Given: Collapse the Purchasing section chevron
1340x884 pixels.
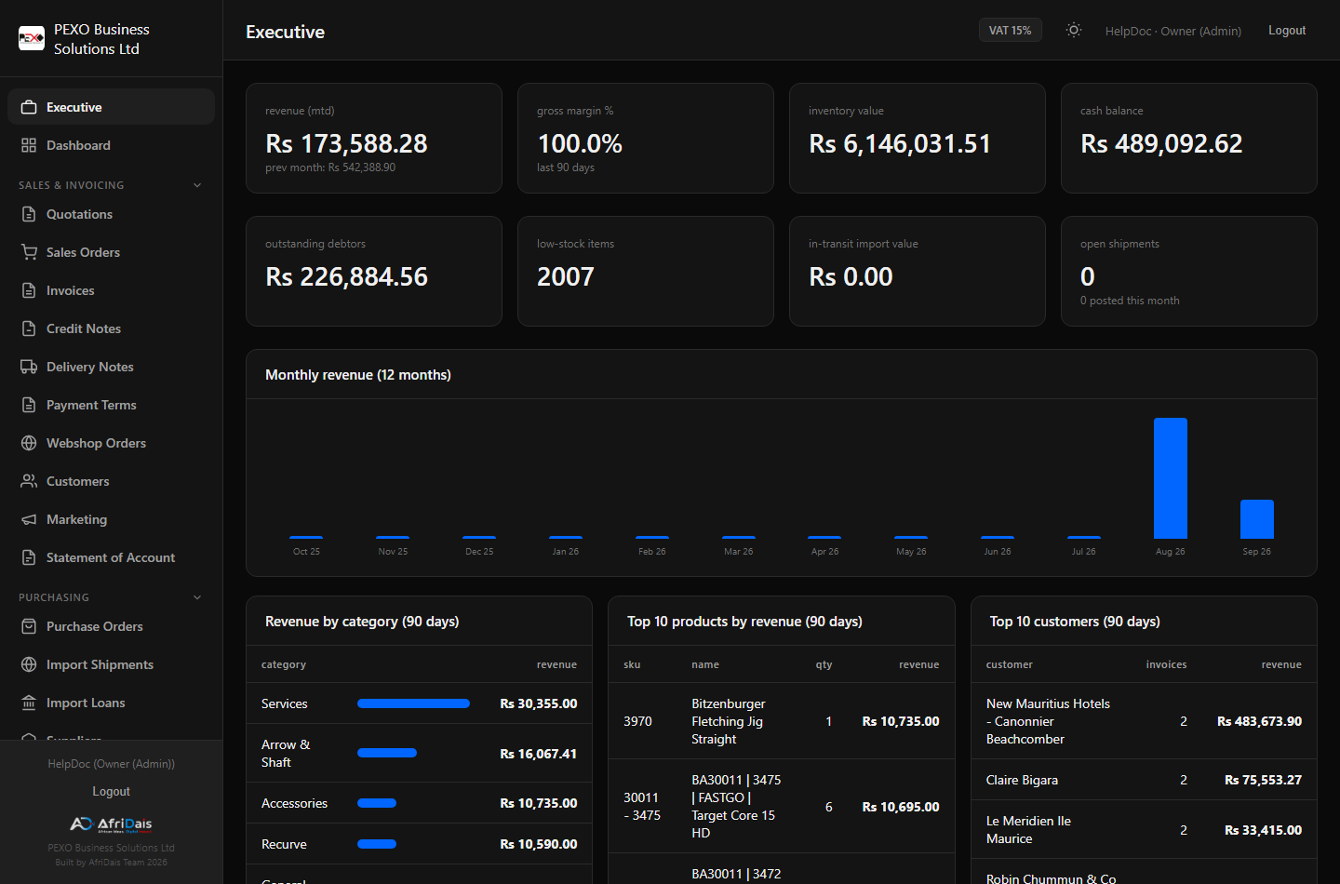Looking at the screenshot, I should pyautogui.click(x=197, y=597).
